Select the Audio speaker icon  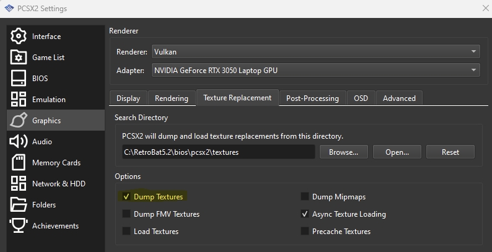tap(19, 142)
